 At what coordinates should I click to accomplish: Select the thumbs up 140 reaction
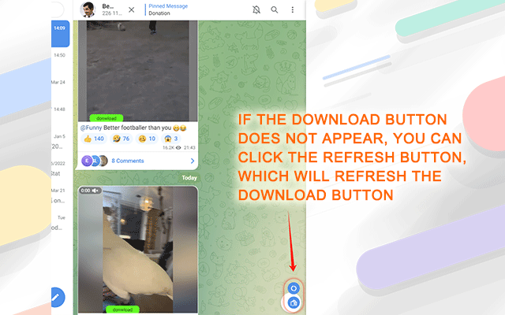pyautogui.click(x=94, y=139)
